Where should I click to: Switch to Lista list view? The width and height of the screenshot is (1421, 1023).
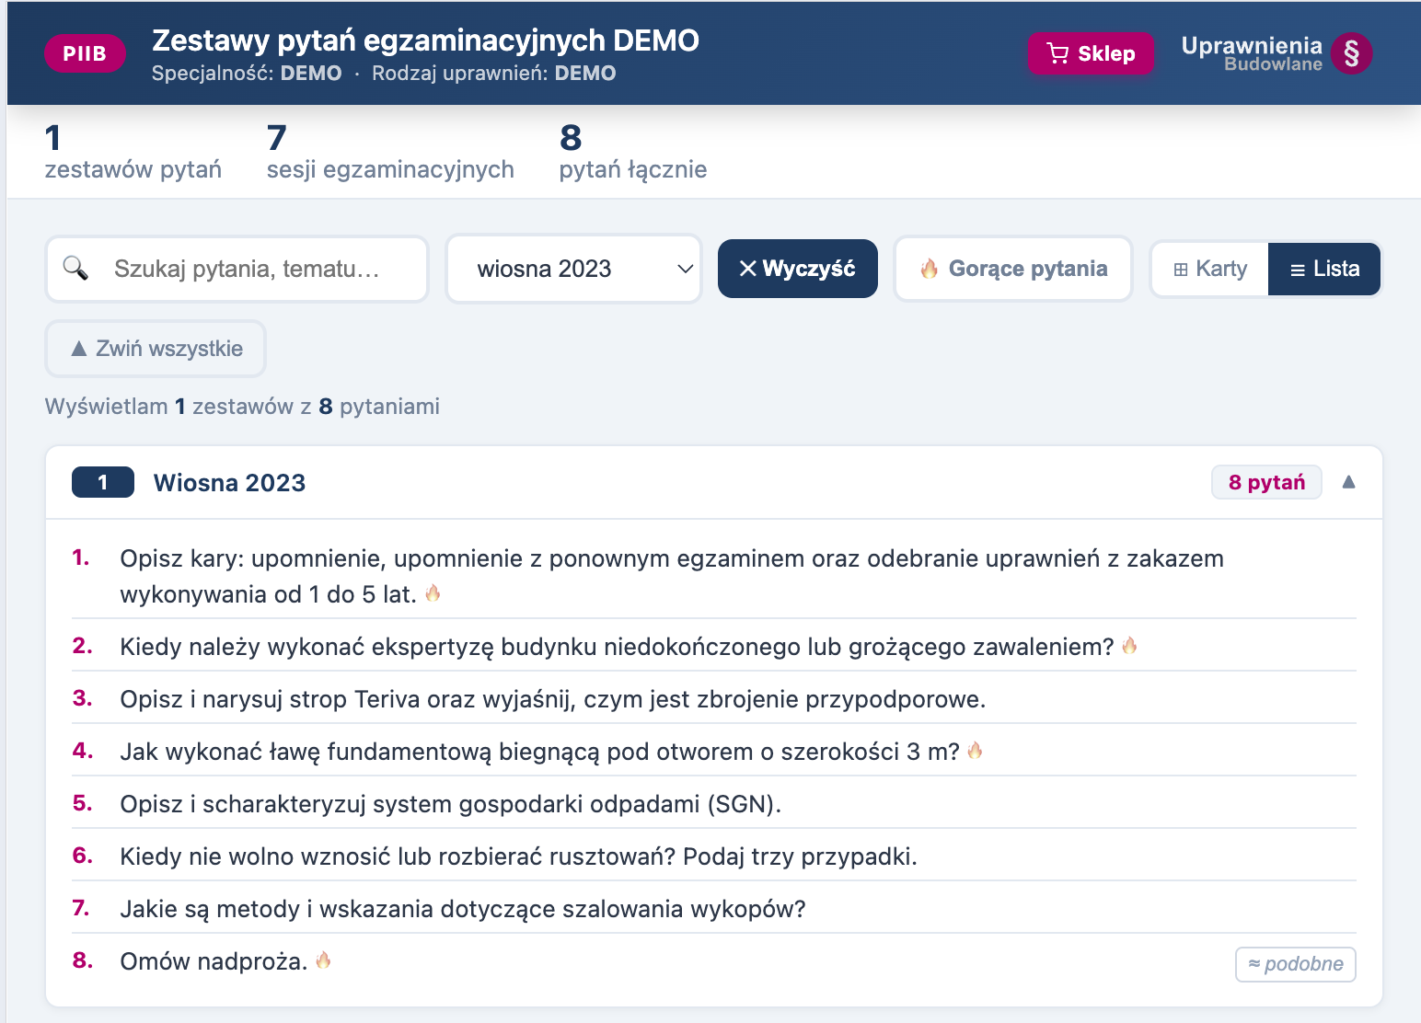[x=1324, y=269]
